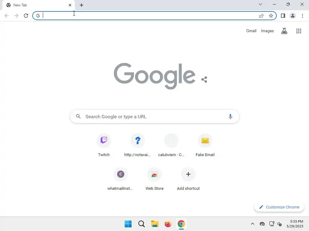Open the http://notavai... shortcut
Image resolution: width=309 pixels, height=231 pixels.
[138, 145]
